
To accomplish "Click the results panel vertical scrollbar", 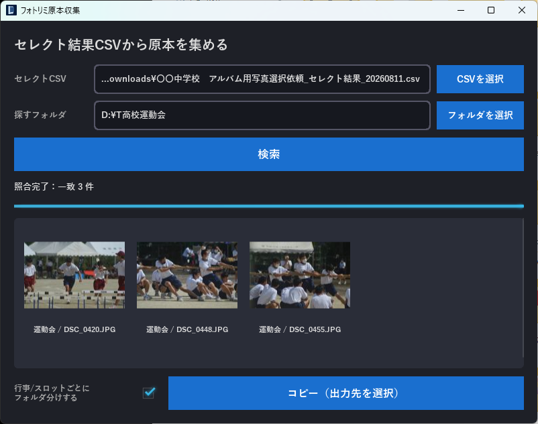I will click(x=523, y=288).
